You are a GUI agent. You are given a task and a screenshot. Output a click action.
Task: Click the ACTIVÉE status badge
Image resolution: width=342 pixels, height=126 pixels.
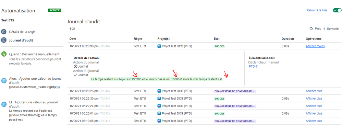pyautogui.click(x=54, y=10)
